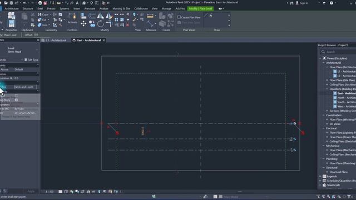Click the help question mark icon
356x200 pixels.
pyautogui.click(x=332, y=3)
